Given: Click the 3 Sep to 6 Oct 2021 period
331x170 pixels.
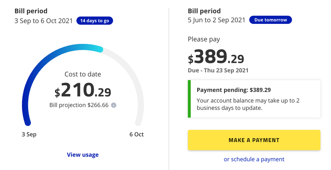Looking at the screenshot, I should click(44, 21).
